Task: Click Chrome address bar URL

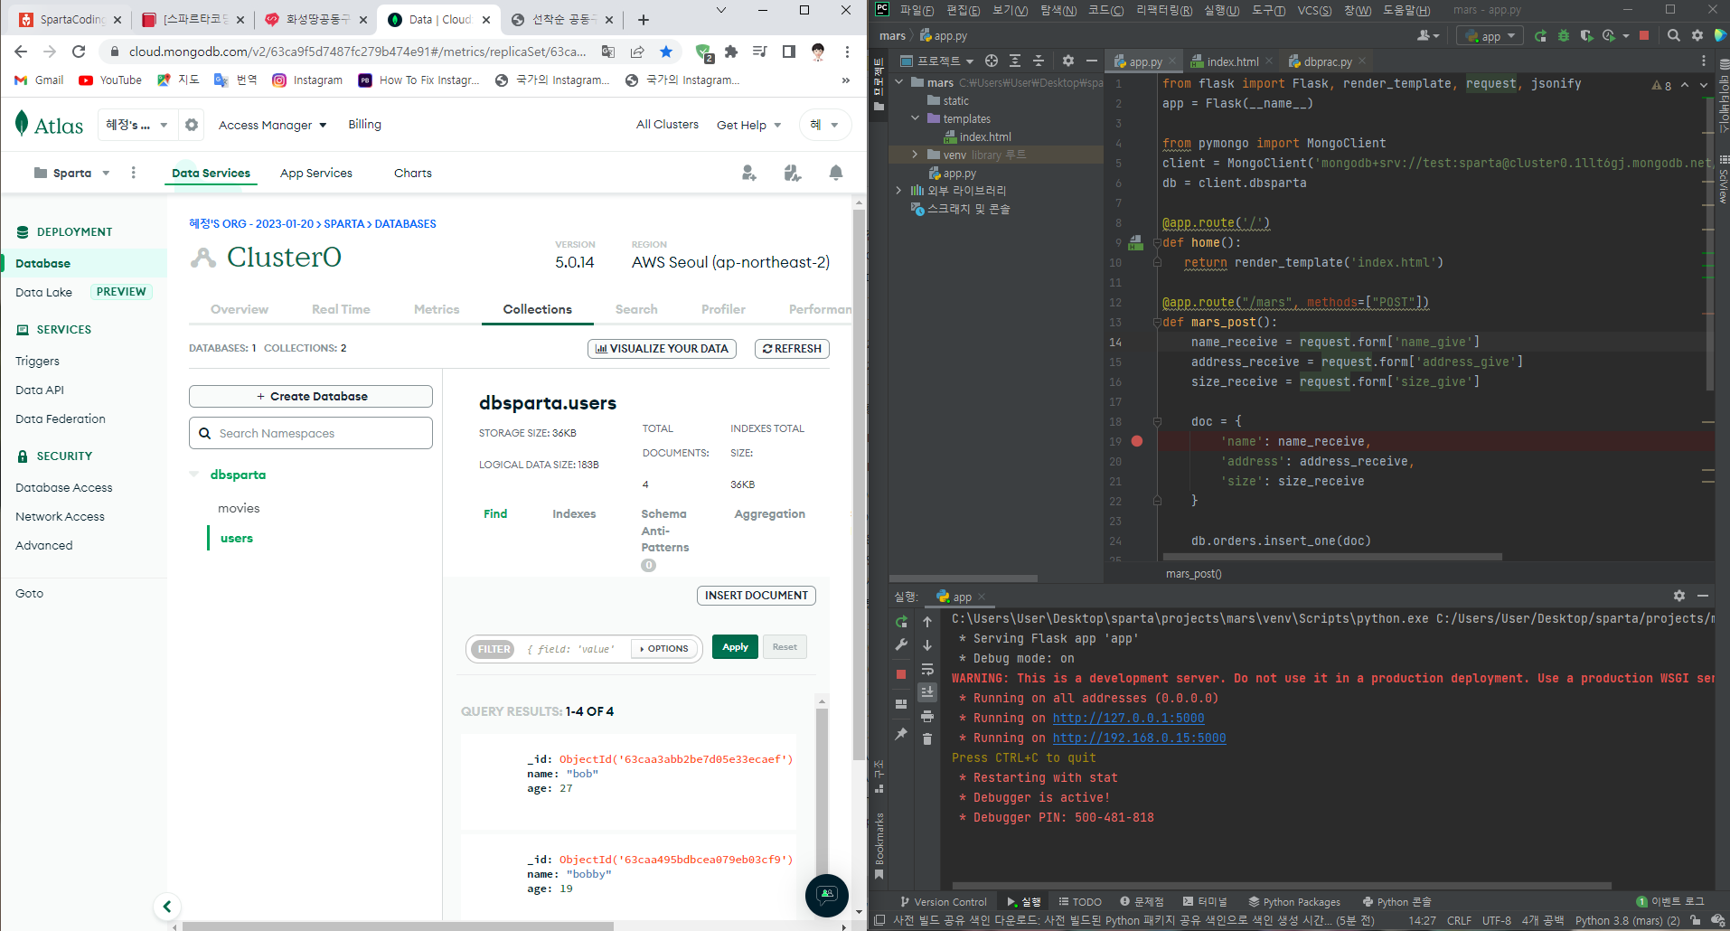Action: point(356,52)
